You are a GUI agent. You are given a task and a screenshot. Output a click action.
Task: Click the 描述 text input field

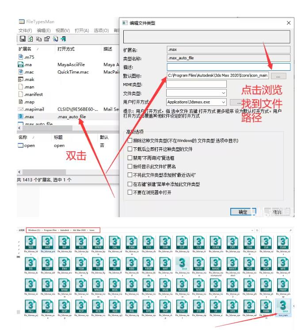point(229,67)
